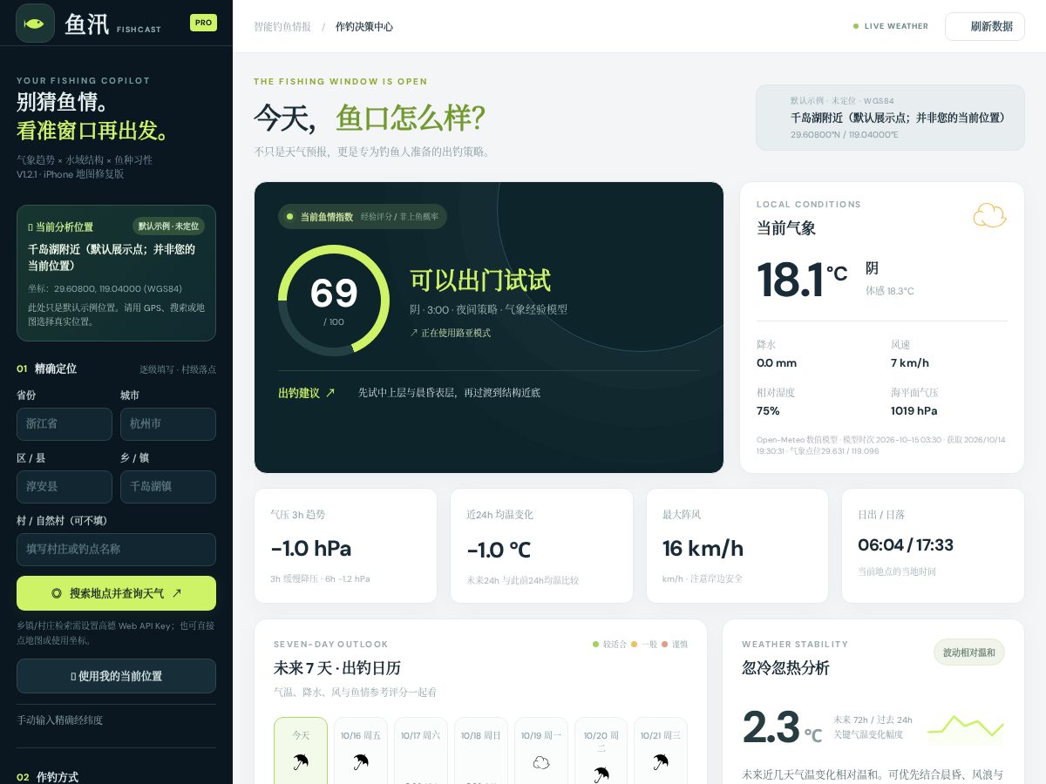
Task: Click the 村/自然村 input field
Action: pos(116,550)
